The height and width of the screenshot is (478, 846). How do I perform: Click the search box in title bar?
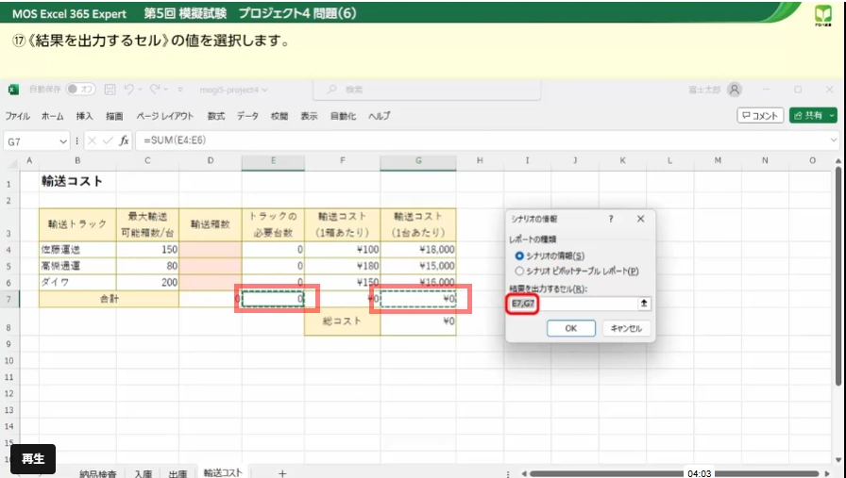click(x=427, y=90)
